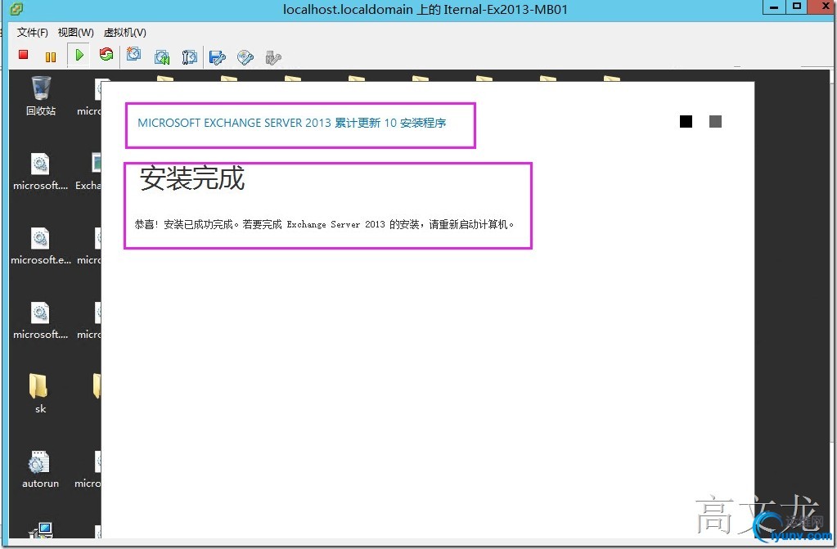Open the 文件(F) menu
This screenshot has height=549, width=837.
coord(32,33)
